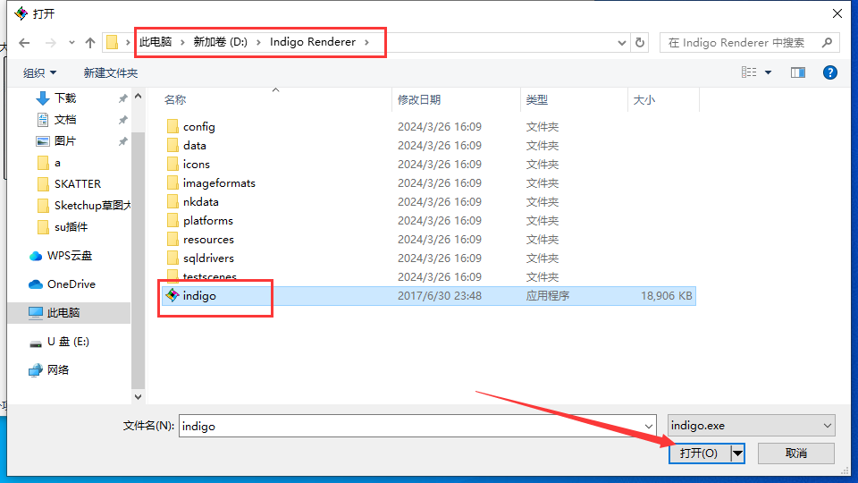Screen dimensions: 858x483
Task: Click the Indigo icon in title bar
Action: tap(21, 13)
